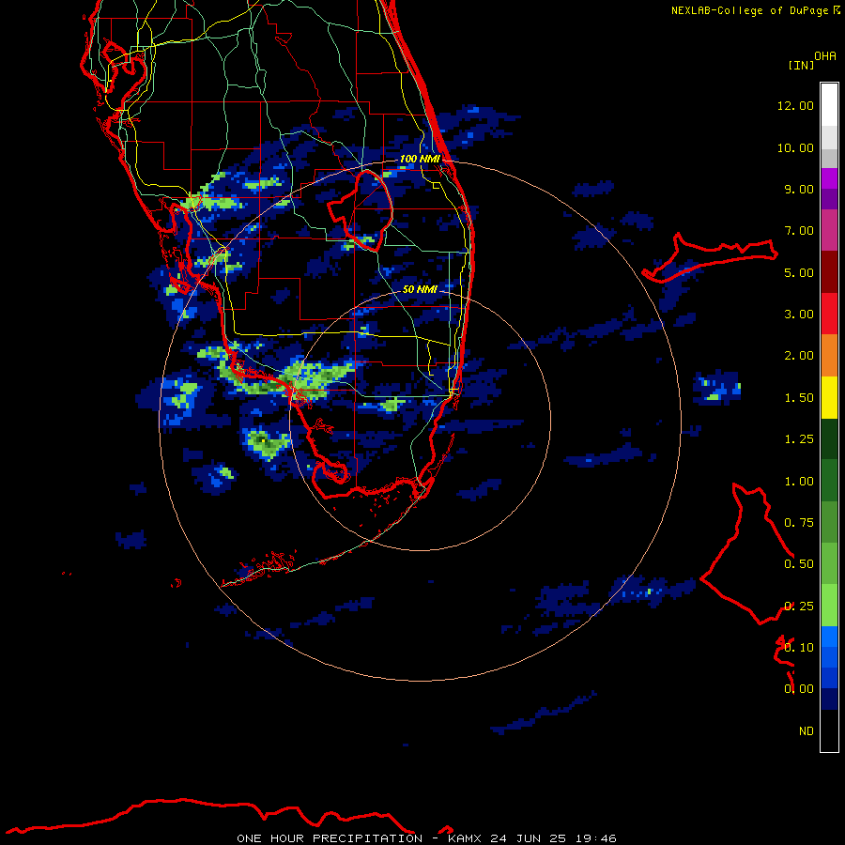Click the 7.00 legend value
Viewport: 845px width, 845px height.
799,231
